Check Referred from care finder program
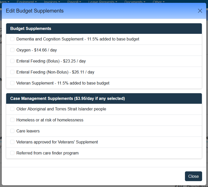The image size is (208, 187). tap(12, 153)
